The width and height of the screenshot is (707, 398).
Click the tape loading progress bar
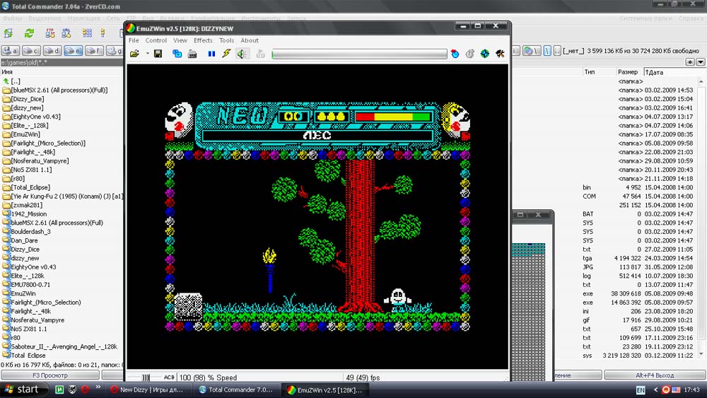[359, 54]
